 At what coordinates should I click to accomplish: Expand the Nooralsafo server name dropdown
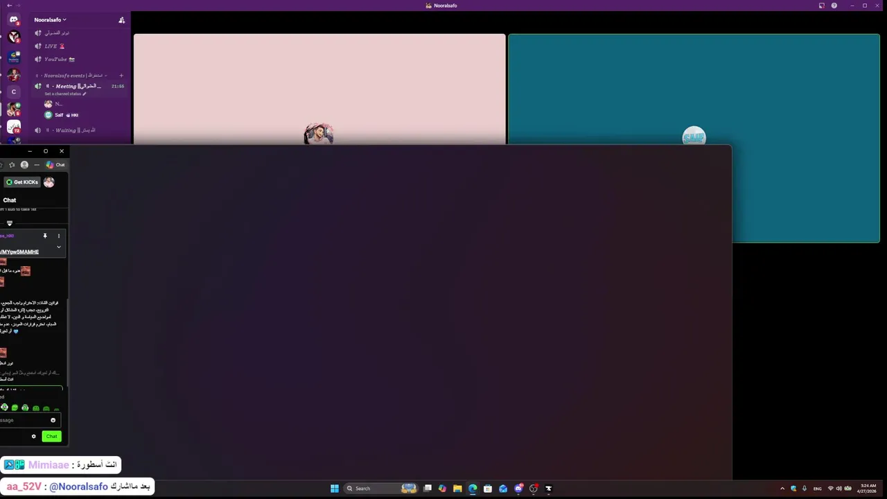(x=51, y=20)
